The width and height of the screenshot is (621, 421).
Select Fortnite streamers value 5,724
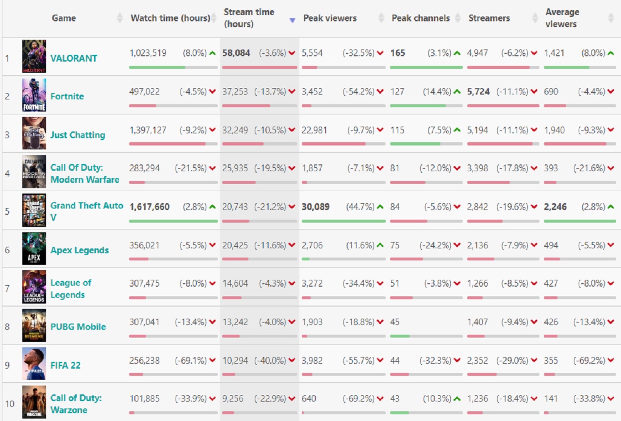[x=478, y=92]
